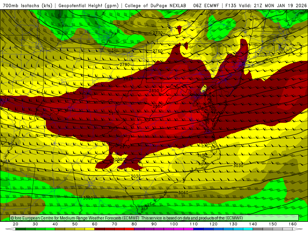Click the 3030 contour label over the ocean
308x231 pixels.
point(238,166)
